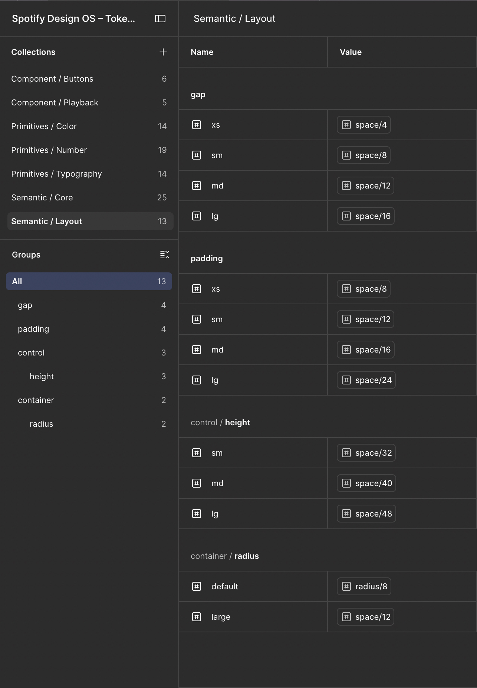Click height sm value space/32
Screen dimensions: 477x688
pos(366,453)
